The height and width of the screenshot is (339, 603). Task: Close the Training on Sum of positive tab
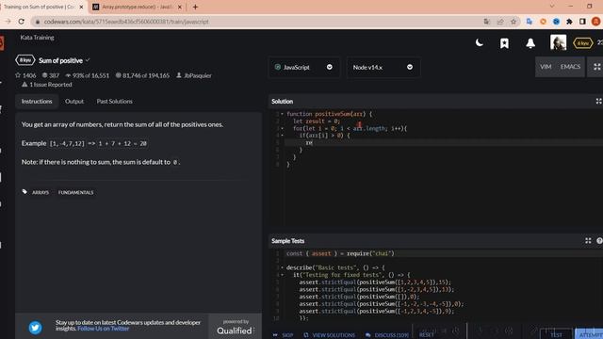[x=81, y=7]
